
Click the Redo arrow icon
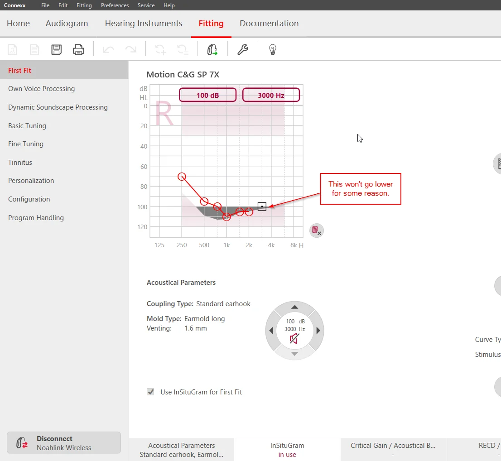[130, 50]
